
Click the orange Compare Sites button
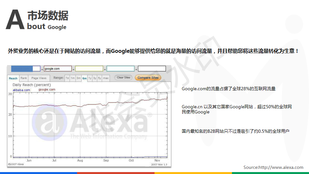pyautogui.click(x=148, y=78)
